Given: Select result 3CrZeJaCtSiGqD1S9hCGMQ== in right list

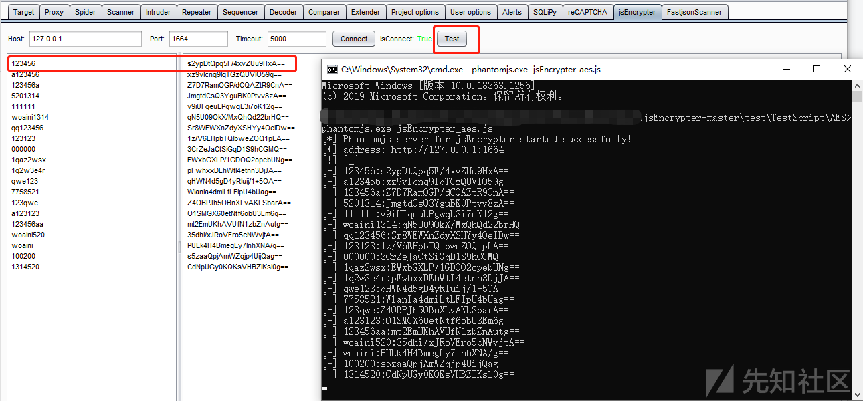Looking at the screenshot, I should 237,149.
